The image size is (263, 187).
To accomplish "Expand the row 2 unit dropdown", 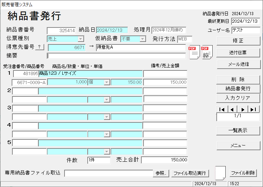I will (107, 100).
